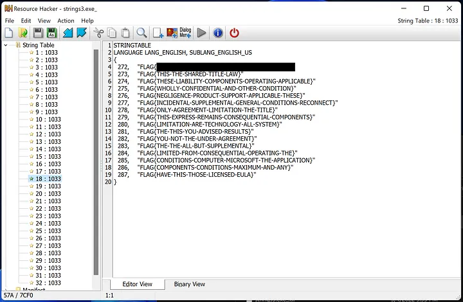The height and width of the screenshot is (302, 463).
Task: Select tree item 2 : 1033
Action: (47, 60)
